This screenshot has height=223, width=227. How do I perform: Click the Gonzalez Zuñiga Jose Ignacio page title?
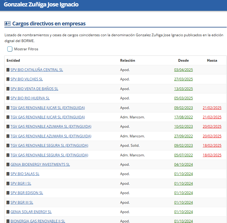[41, 4]
